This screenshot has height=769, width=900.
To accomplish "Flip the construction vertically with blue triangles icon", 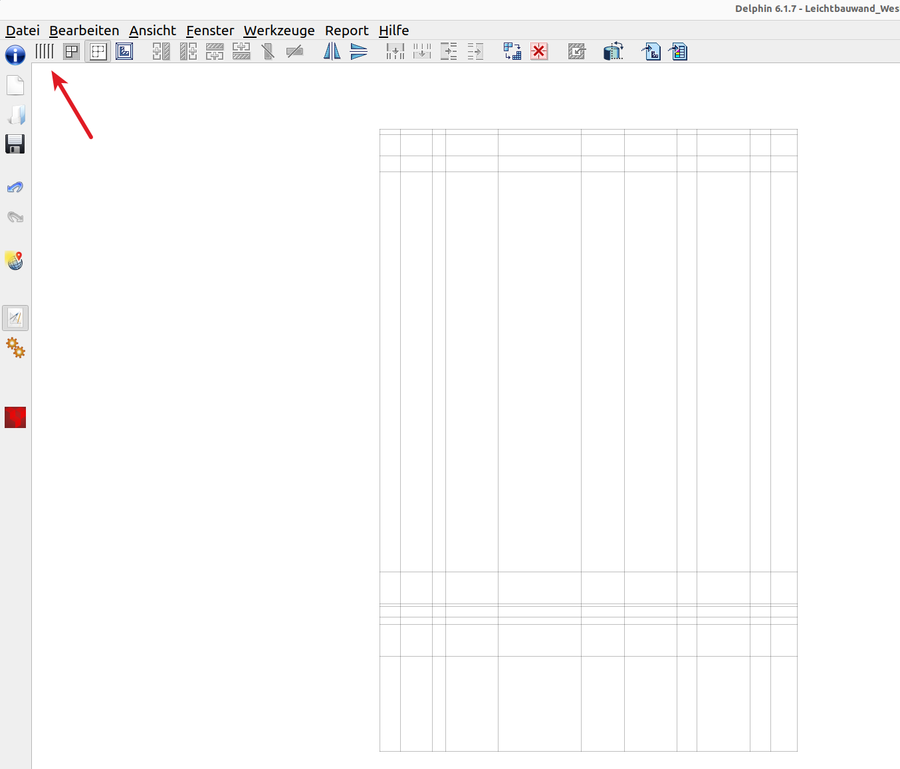I will click(x=359, y=51).
